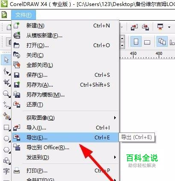Select the Zoom magnifier tool
The width and height of the screenshot is (175, 181).
(x=6, y=94)
